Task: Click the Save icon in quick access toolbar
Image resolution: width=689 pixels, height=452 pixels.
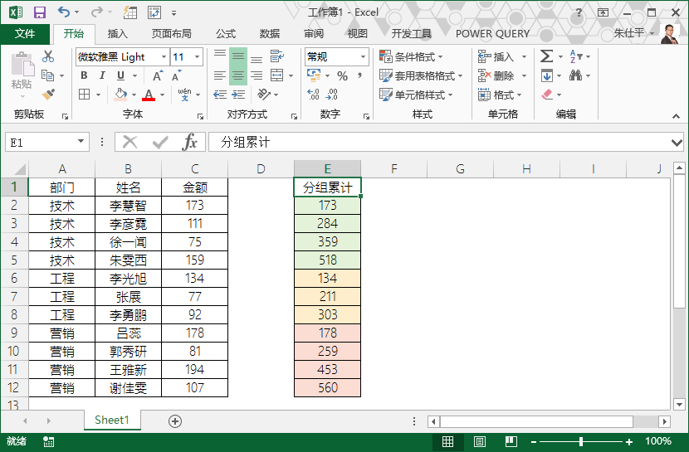Action: [39, 12]
